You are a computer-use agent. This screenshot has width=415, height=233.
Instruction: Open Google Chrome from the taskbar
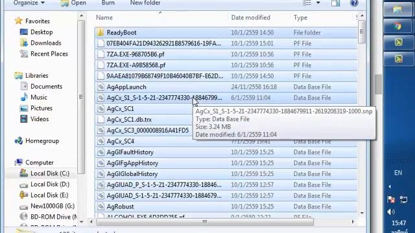tap(398, 26)
